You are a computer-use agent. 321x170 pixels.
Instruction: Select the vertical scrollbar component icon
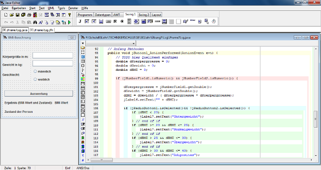pyautogui.click(x=129, y=21)
